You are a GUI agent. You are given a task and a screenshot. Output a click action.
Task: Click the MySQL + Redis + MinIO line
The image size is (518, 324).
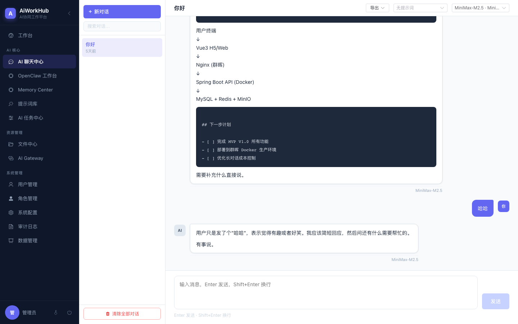tap(223, 99)
